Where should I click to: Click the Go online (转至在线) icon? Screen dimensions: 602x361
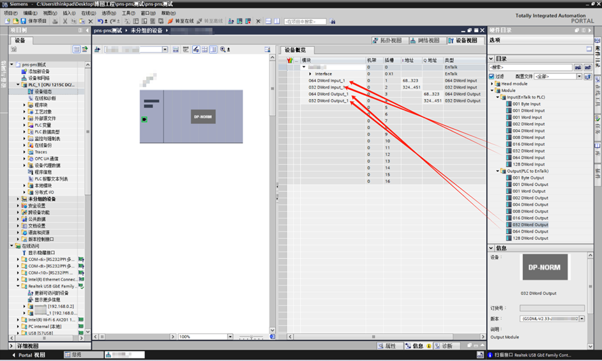click(x=171, y=21)
